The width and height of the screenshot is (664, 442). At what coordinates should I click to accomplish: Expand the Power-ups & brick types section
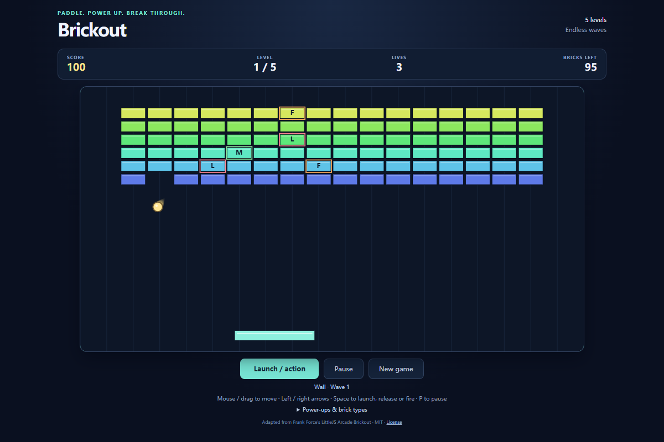pos(332,410)
